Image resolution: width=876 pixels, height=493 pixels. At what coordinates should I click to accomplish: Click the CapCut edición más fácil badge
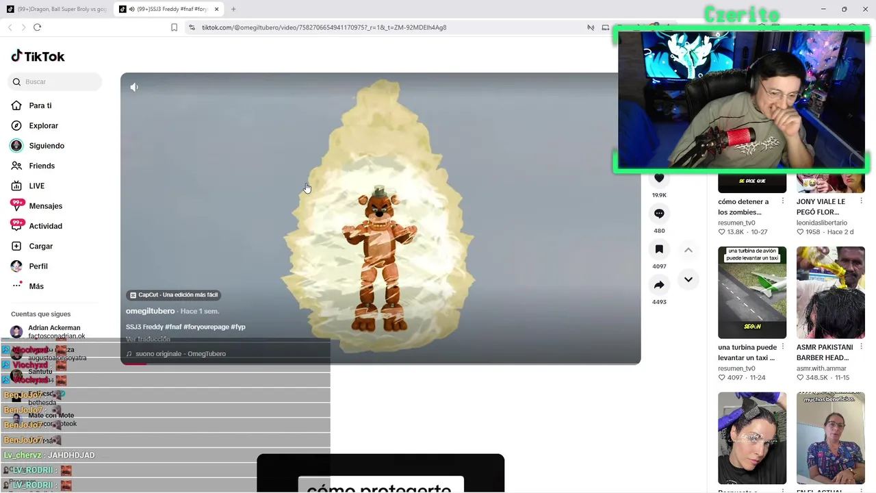174,295
